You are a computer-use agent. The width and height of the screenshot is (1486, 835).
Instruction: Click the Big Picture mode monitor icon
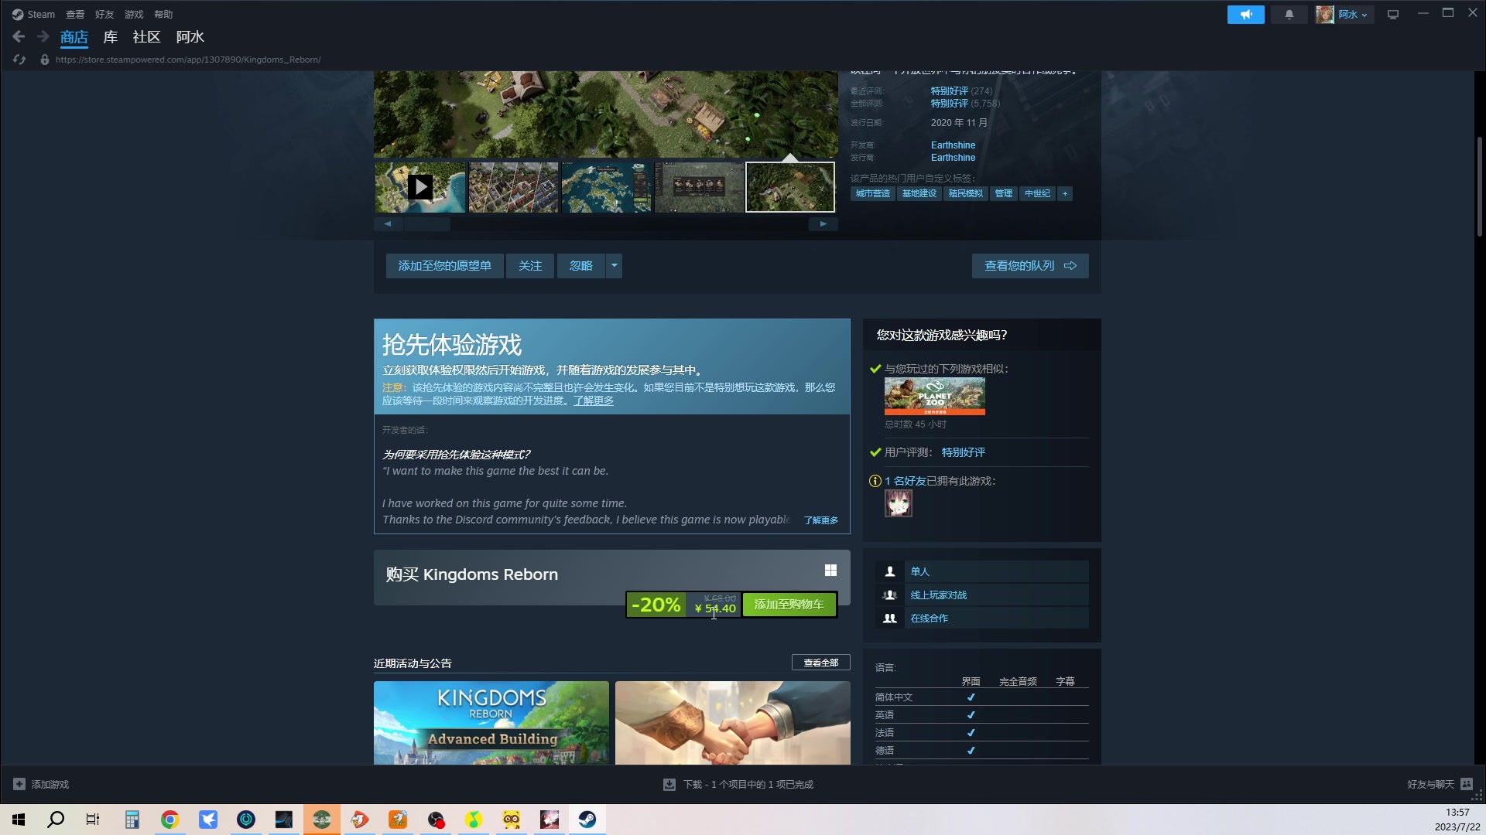pos(1393,15)
